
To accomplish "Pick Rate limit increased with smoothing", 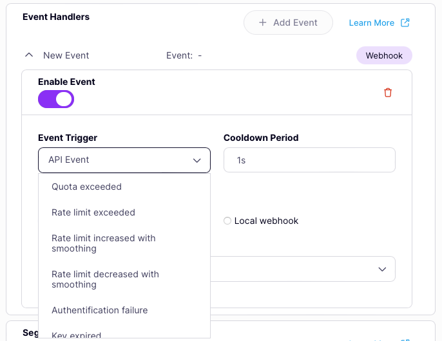I will point(104,243).
